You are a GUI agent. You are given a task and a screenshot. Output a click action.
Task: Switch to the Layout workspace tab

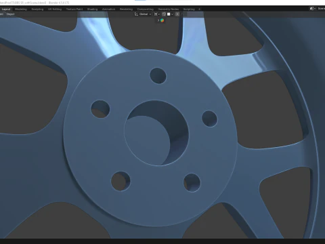click(6, 9)
